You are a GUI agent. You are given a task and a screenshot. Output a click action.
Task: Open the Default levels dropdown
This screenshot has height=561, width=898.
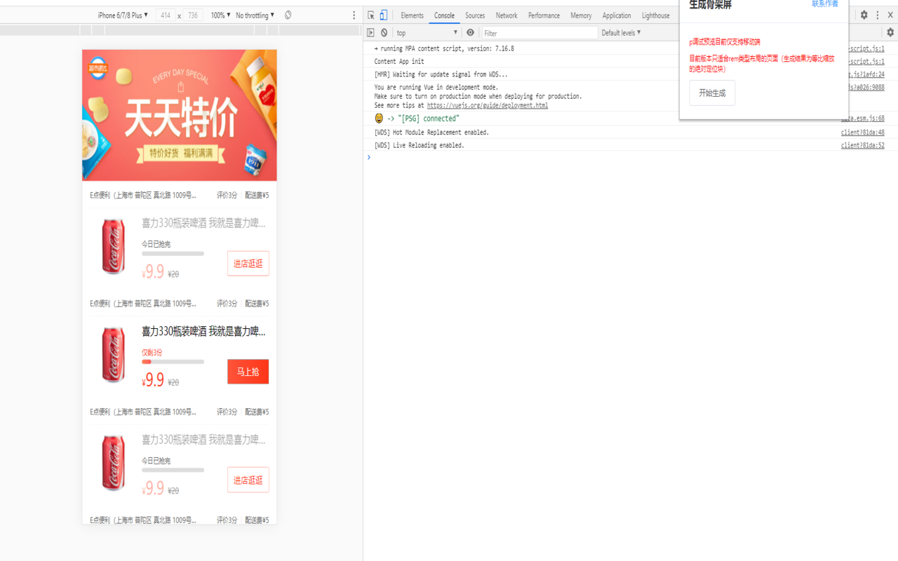pos(621,33)
